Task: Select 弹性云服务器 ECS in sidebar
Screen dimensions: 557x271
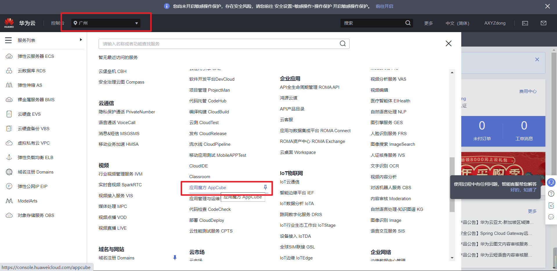Action: point(36,56)
